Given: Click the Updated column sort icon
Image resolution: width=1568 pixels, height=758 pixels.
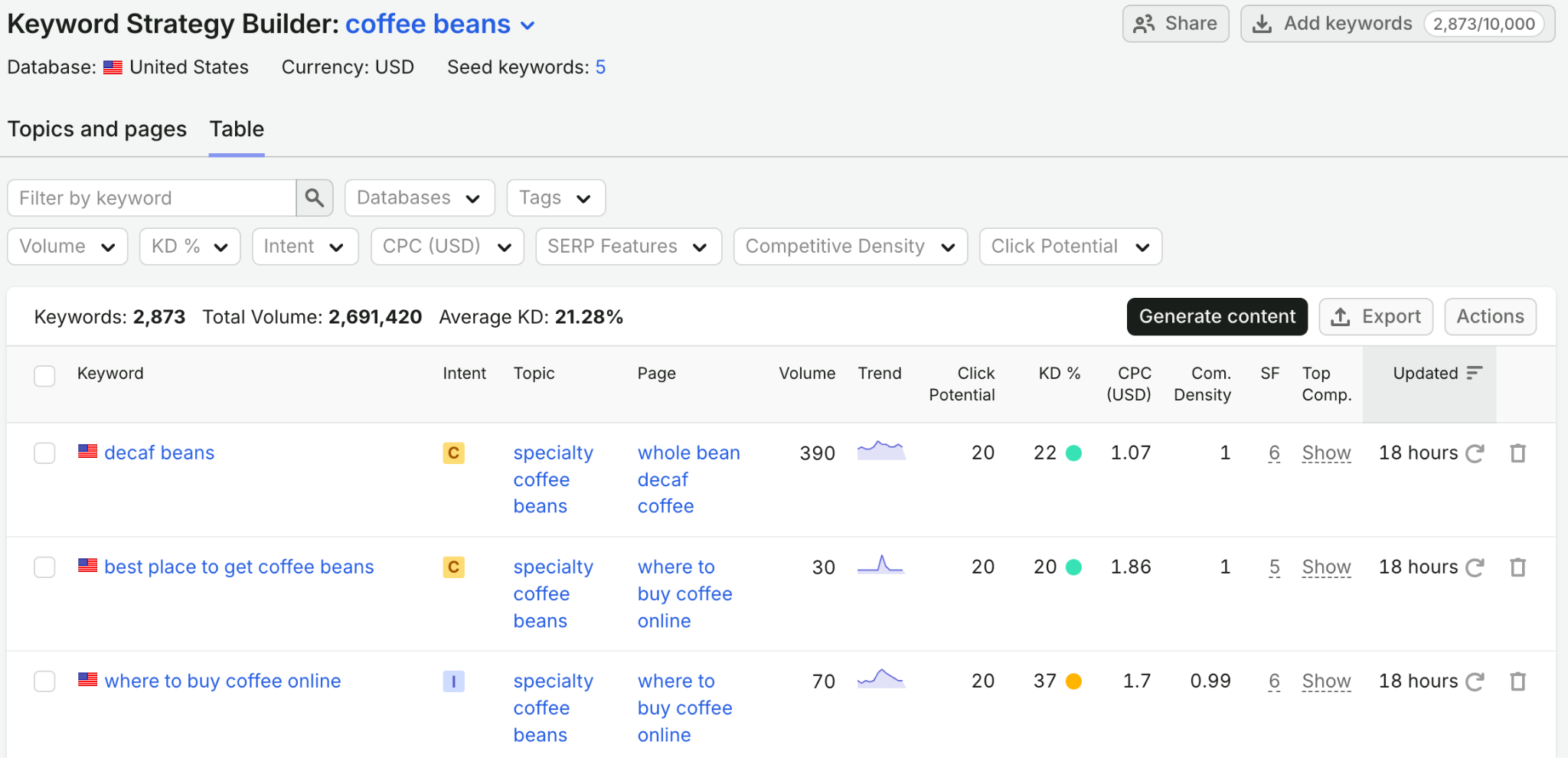Looking at the screenshot, I should pos(1475,373).
